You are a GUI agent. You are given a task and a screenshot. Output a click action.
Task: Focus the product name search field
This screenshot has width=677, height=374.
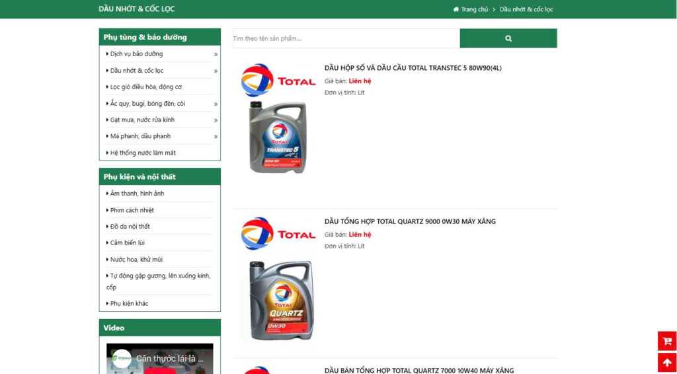(346, 38)
